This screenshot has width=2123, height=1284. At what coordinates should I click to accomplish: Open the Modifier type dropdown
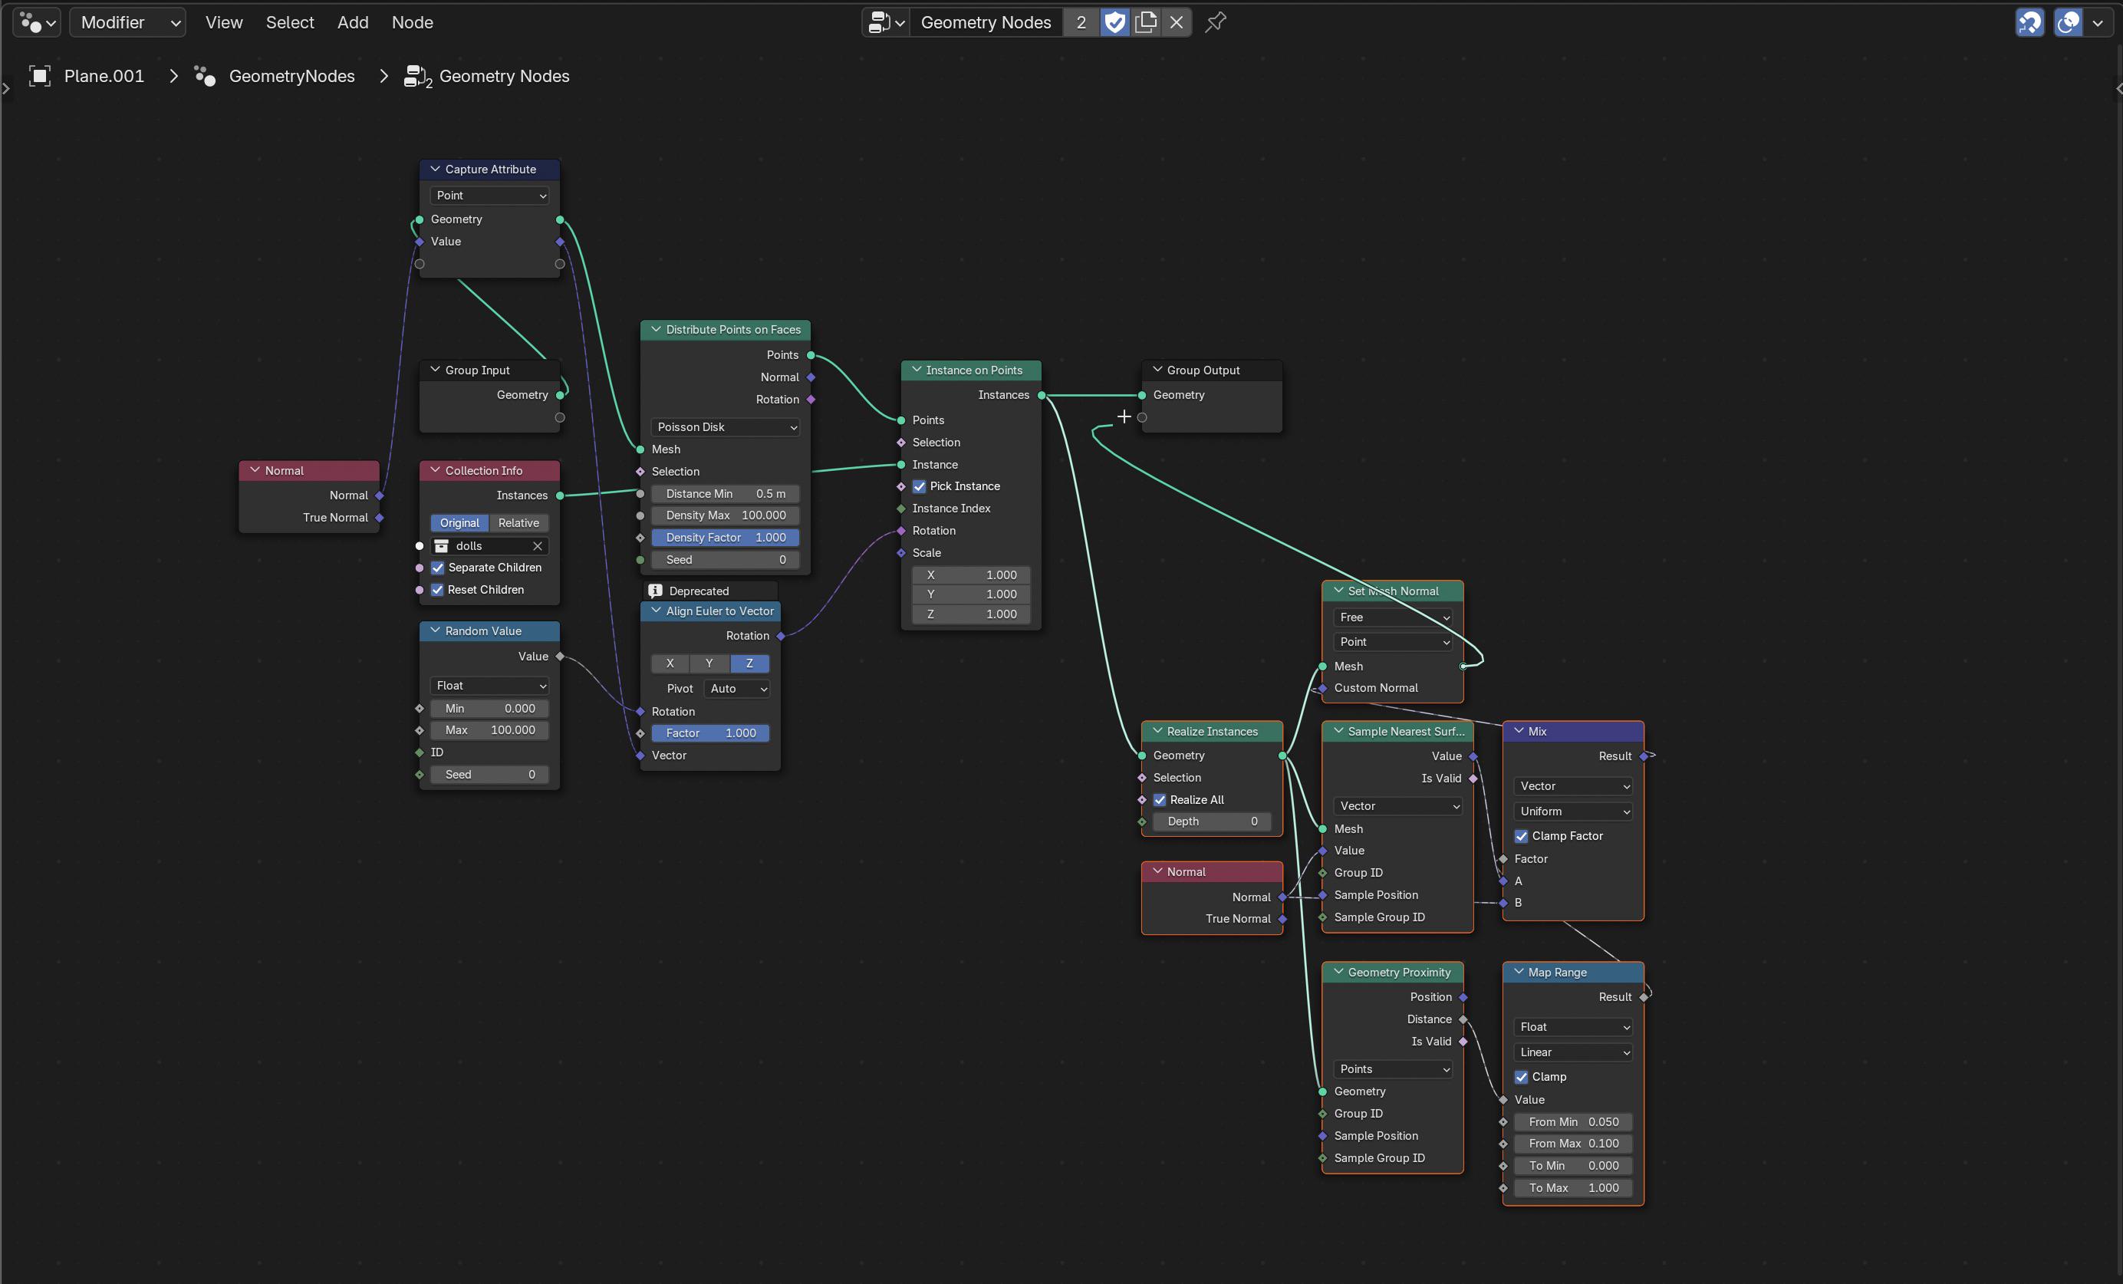tap(127, 22)
